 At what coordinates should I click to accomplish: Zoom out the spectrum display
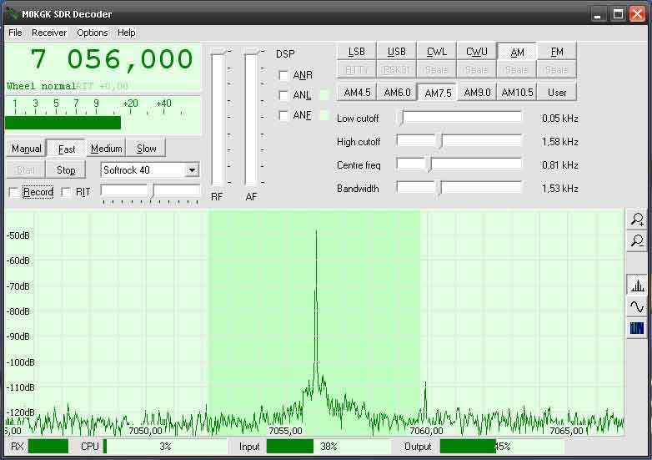tap(637, 241)
